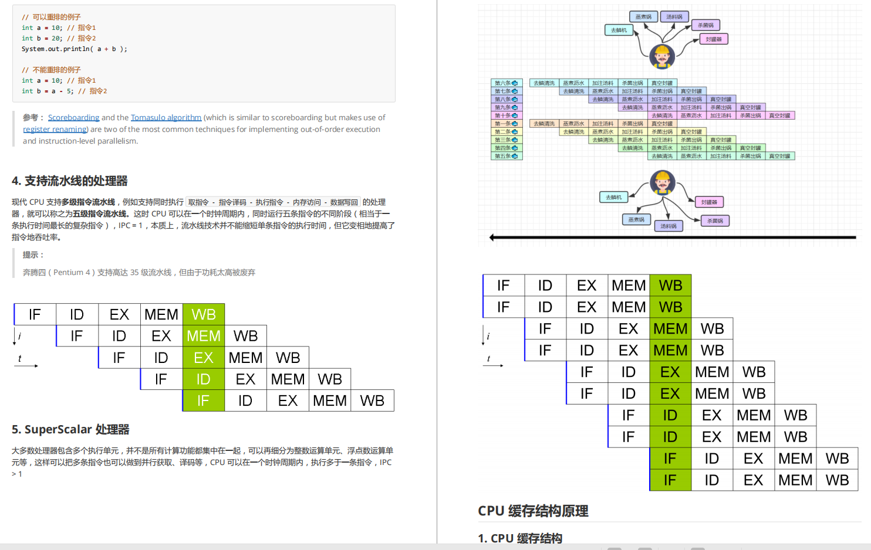
Task: Click the single-issue pipeline diagram's green MEM cell
Action: [204, 336]
